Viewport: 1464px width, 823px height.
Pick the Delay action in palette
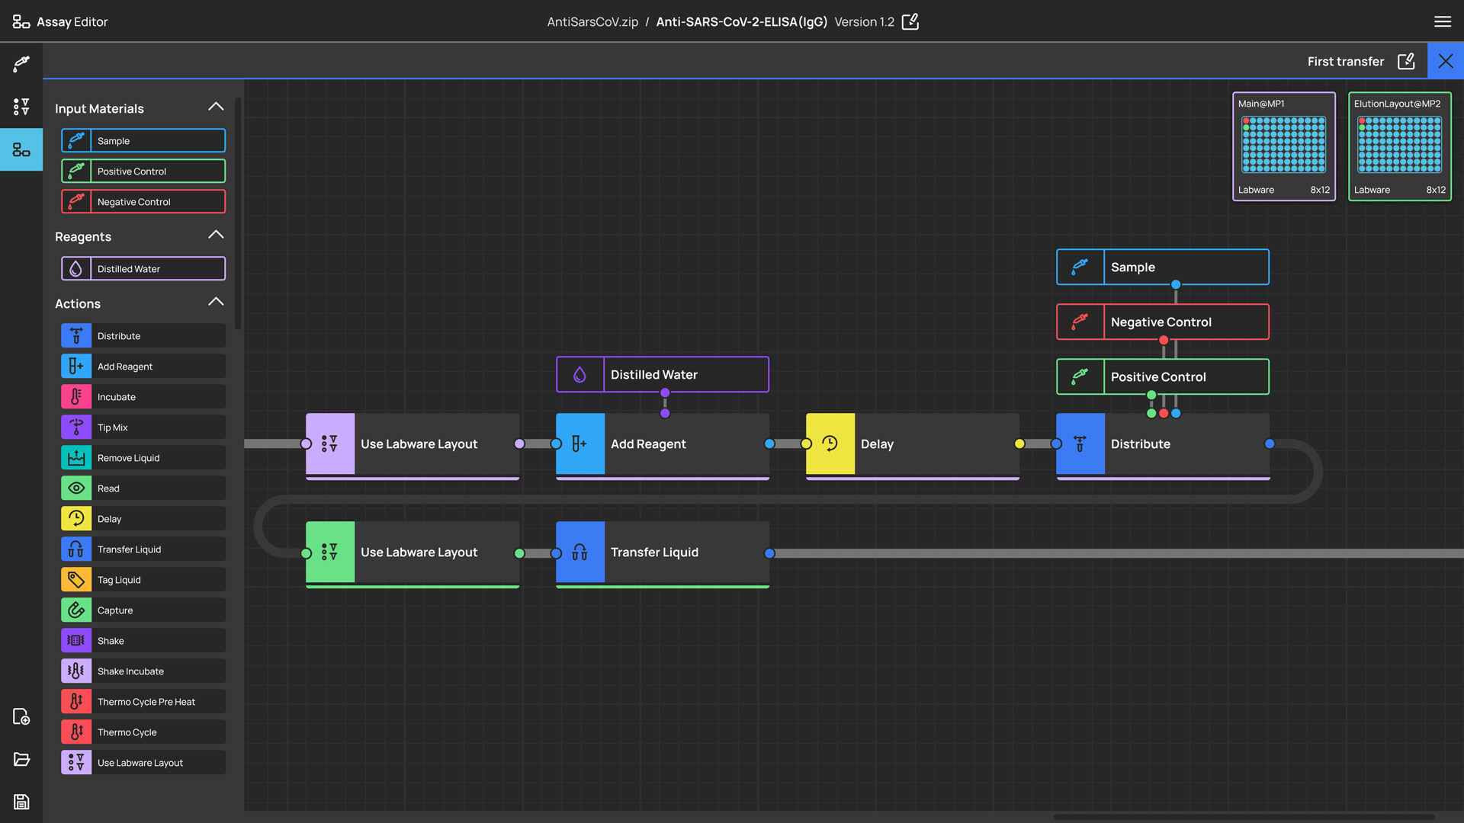(x=143, y=519)
